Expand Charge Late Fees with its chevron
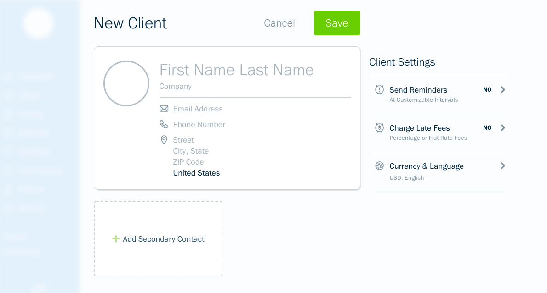Viewport: 547px width, 293px height. [x=503, y=128]
